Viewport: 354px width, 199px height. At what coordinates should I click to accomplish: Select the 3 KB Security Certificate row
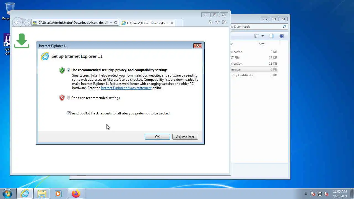(x=254, y=75)
